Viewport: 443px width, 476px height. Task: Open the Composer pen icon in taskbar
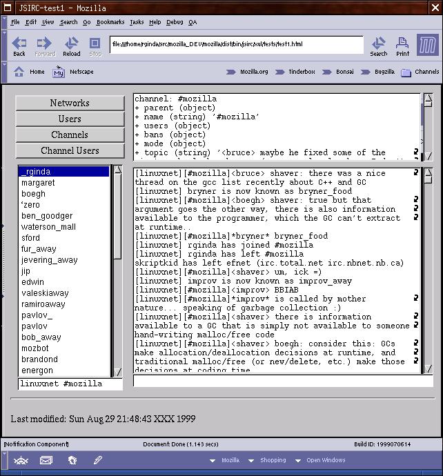(97, 460)
